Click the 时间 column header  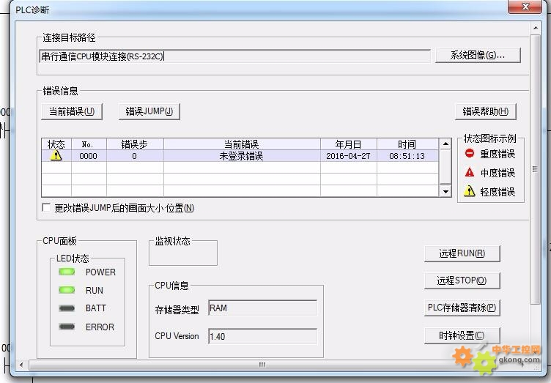pyautogui.click(x=407, y=144)
